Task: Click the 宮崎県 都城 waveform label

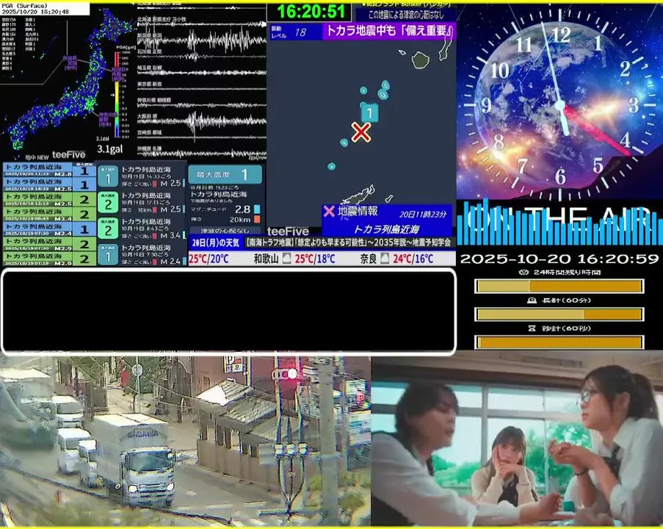Action: (150, 132)
